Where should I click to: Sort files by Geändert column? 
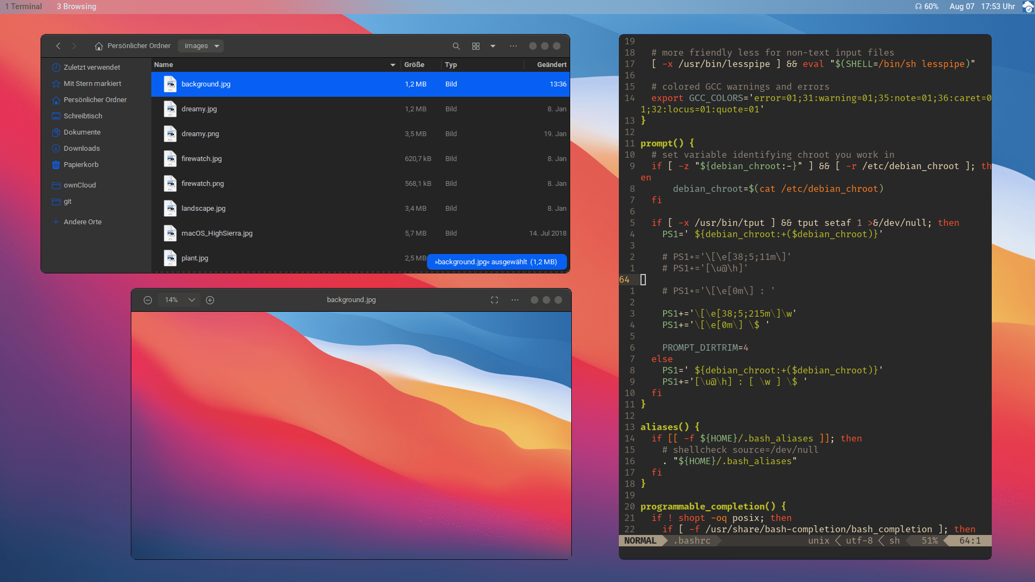[x=546, y=65]
